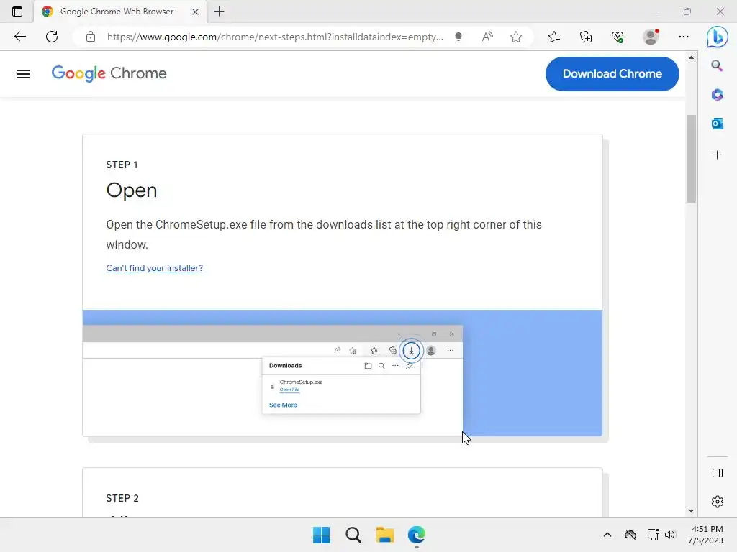Click the Google Chrome logo
Image resolution: width=737 pixels, height=552 pixels.
(x=109, y=74)
